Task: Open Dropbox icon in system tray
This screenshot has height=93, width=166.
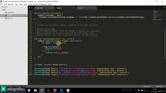Action: [x=139, y=90]
